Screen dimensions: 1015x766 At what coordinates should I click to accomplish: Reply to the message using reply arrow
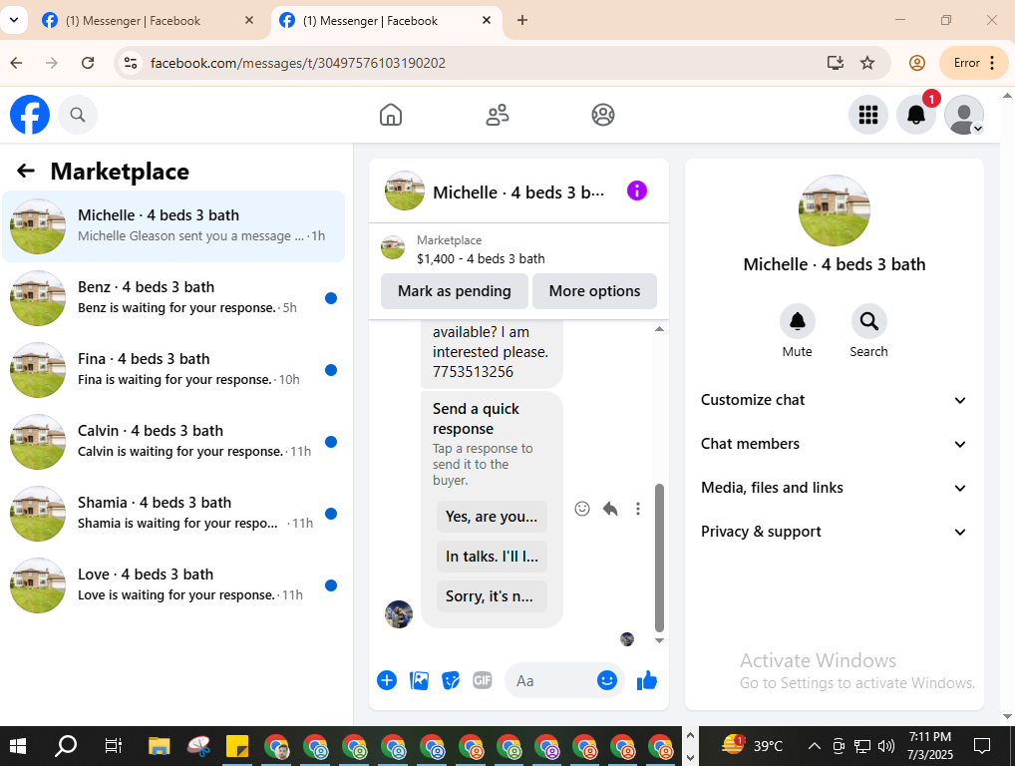610,509
